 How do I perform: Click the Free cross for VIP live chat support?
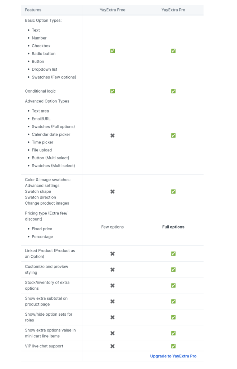(x=113, y=346)
